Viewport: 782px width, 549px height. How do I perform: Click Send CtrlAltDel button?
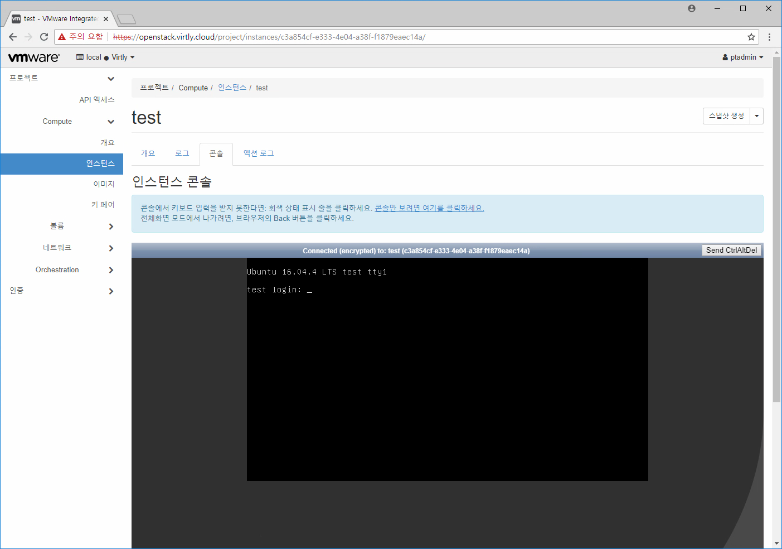(731, 251)
